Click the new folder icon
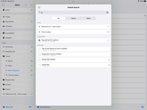 (x=30, y=107)
